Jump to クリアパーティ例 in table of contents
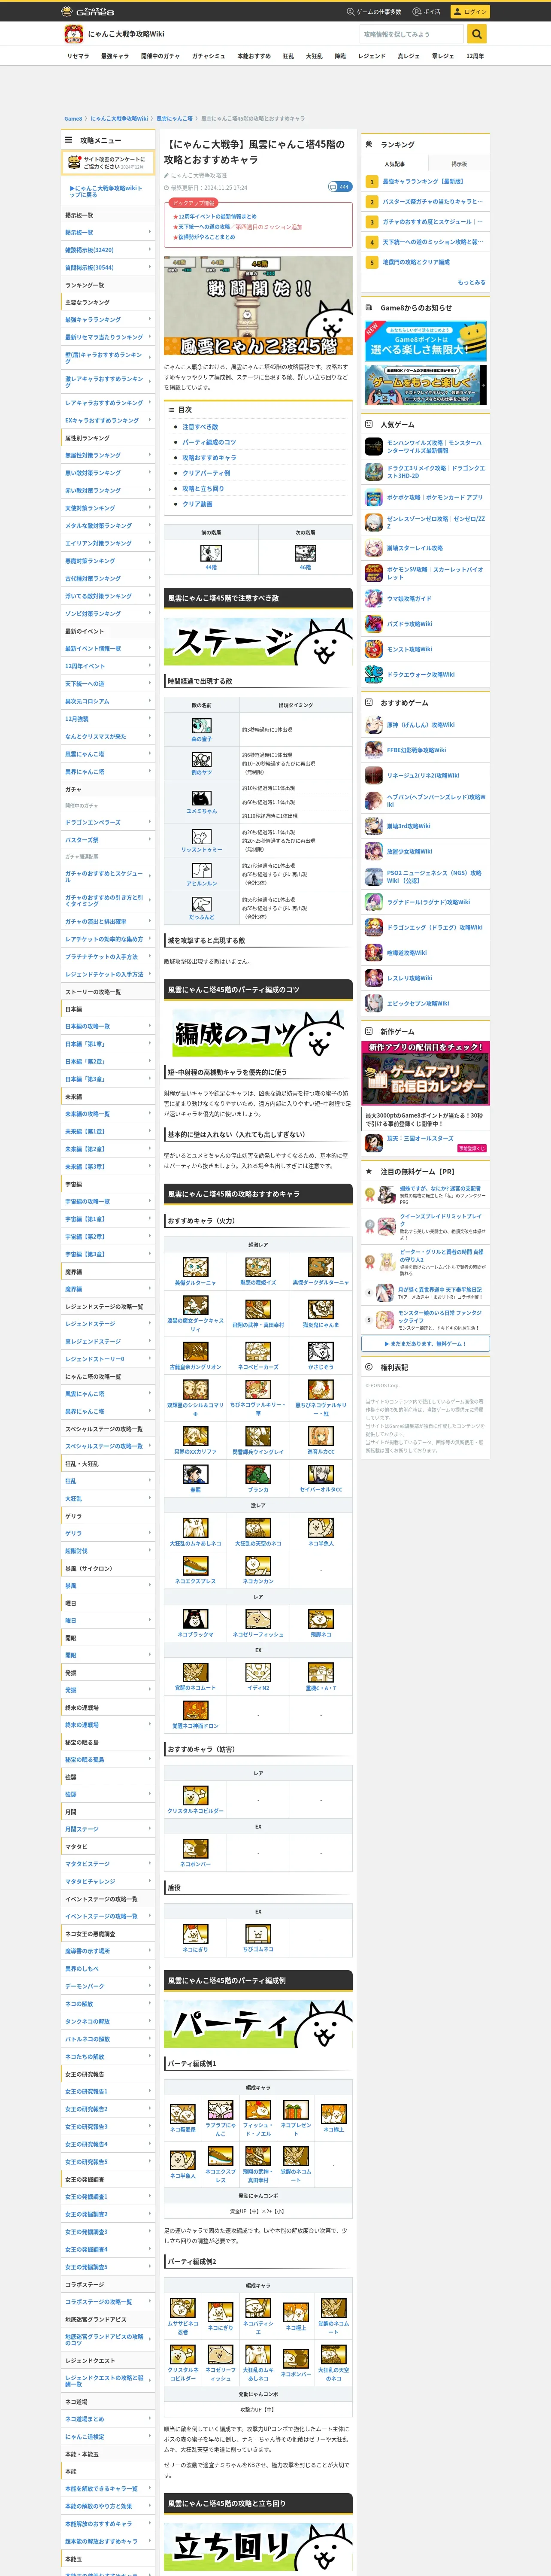Screen dimensions: 551x2576 click(x=206, y=473)
